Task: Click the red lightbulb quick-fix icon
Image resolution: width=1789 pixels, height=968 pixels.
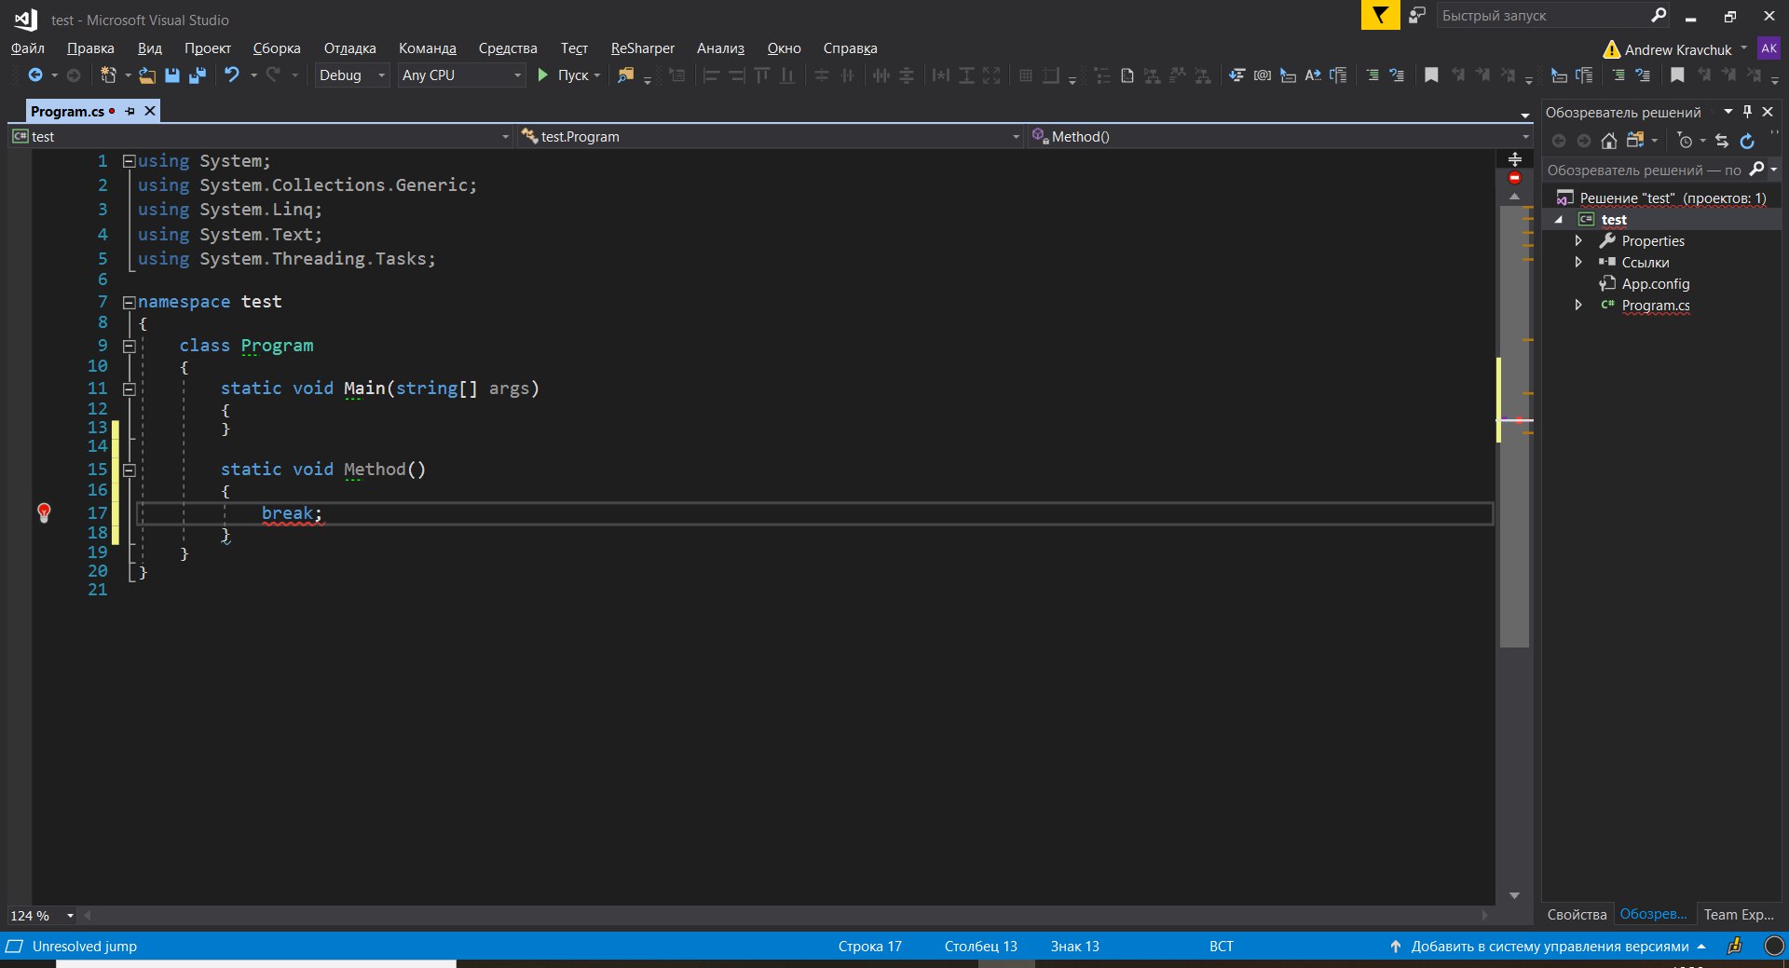Action: click(44, 512)
